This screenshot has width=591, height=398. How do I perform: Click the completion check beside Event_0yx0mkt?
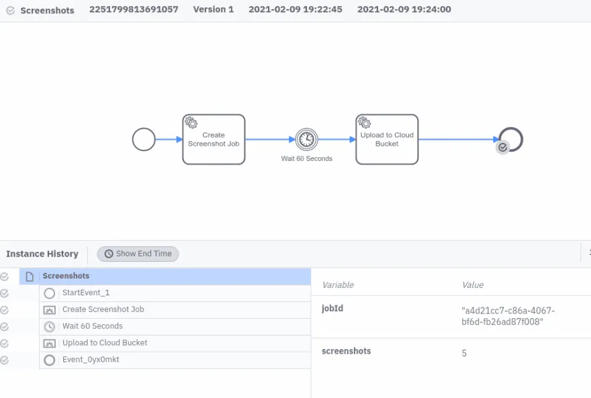pos(4,360)
